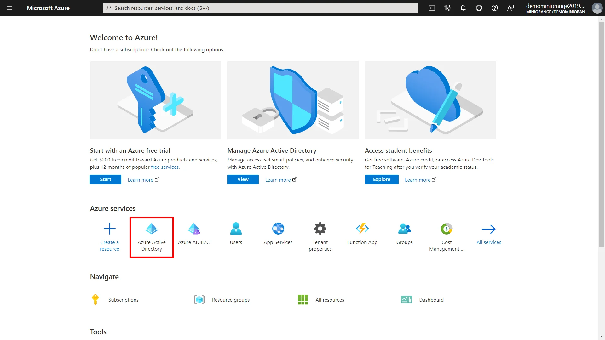Viewport: 605px width, 340px height.
Task: Open All resources grid icon
Action: pos(303,299)
